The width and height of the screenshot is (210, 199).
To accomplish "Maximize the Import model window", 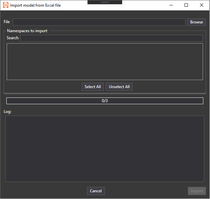I will coord(186,5).
